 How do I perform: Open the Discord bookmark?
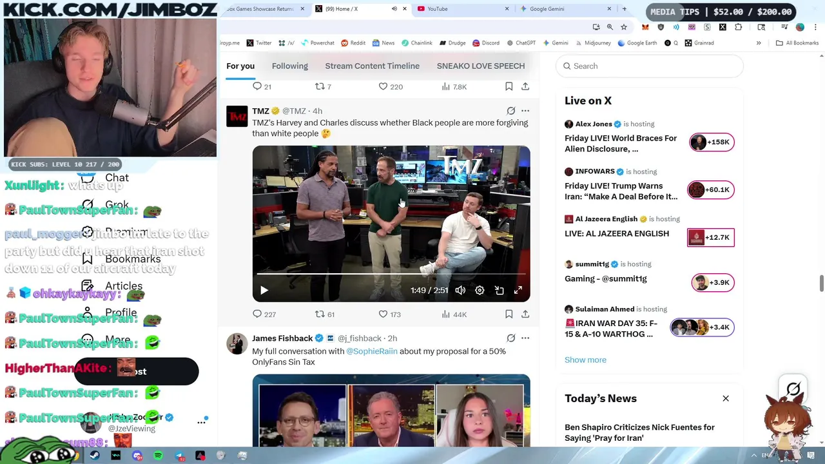(x=486, y=43)
